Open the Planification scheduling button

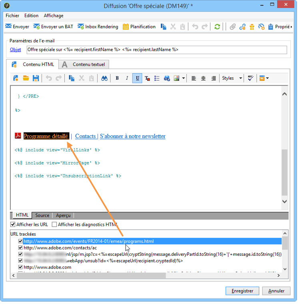[139, 27]
